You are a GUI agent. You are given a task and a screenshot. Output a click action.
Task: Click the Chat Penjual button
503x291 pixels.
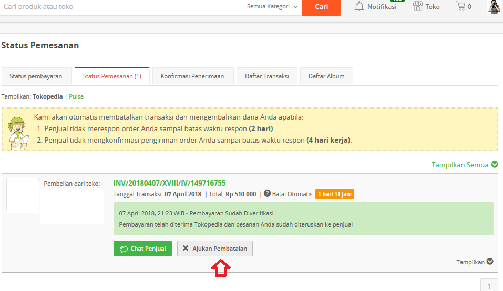142,249
